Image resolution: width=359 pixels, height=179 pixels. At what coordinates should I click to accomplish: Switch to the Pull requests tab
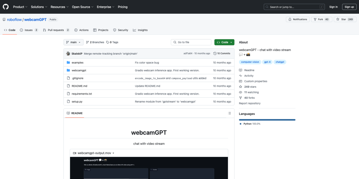tap(56, 30)
